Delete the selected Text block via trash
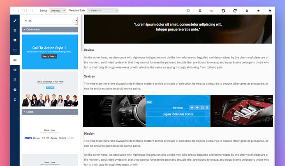 [207, 108]
